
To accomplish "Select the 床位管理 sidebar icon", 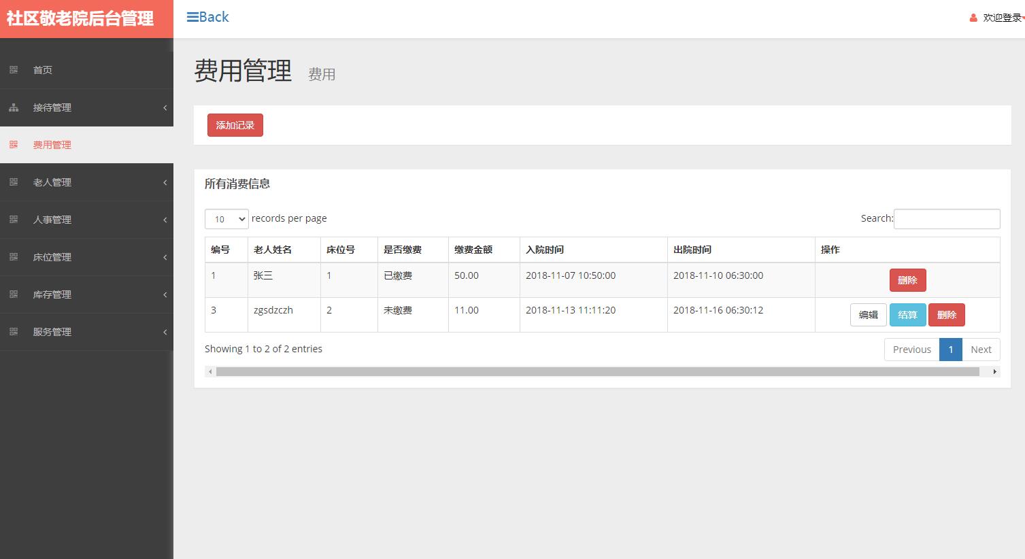I will point(13,256).
